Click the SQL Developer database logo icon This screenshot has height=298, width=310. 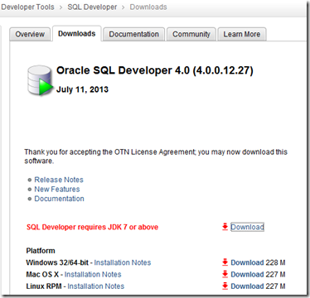[x=40, y=80]
